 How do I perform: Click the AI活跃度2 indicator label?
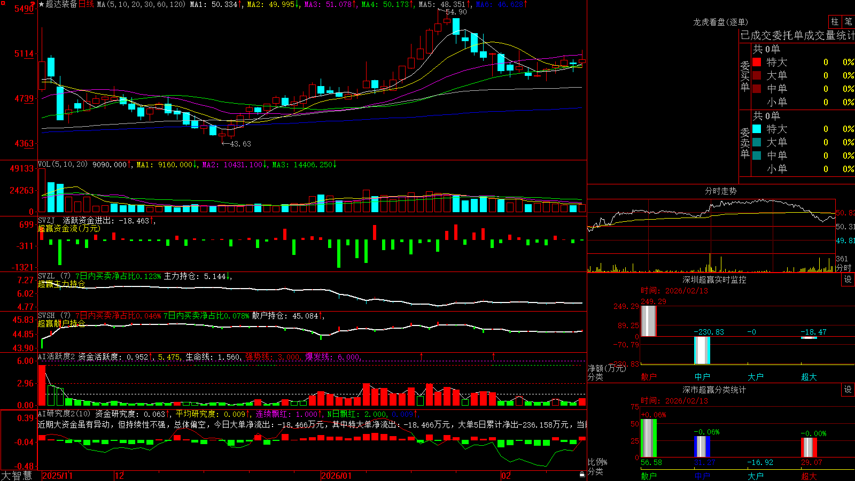[x=57, y=356]
